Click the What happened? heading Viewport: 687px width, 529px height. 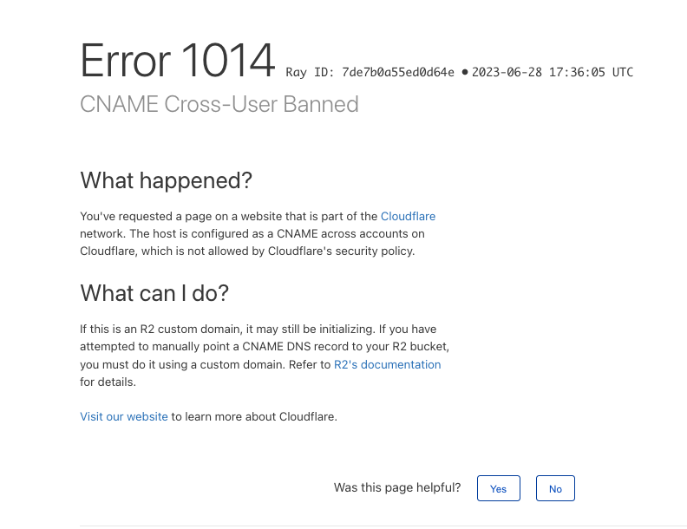(166, 180)
